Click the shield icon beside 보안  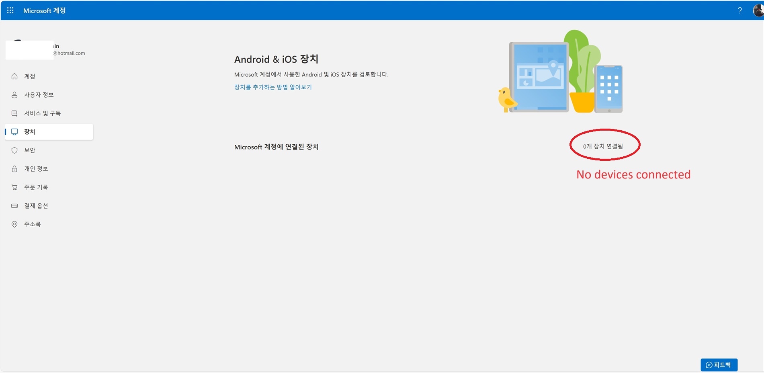[14, 150]
